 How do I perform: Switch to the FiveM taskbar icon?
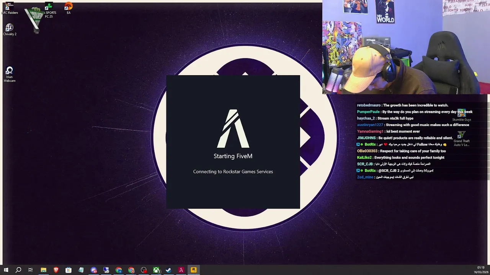coord(181,270)
